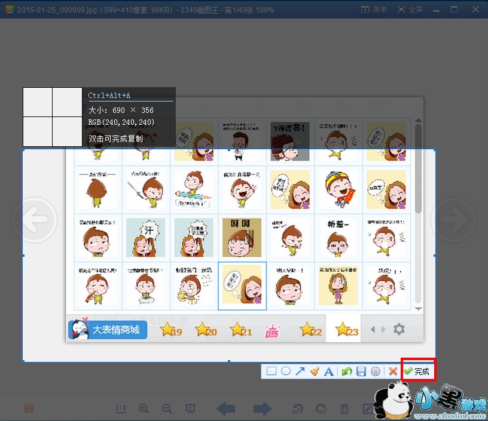The height and width of the screenshot is (421, 488).
Task: Switch to star 19 emoticon tab
Action: click(x=171, y=330)
